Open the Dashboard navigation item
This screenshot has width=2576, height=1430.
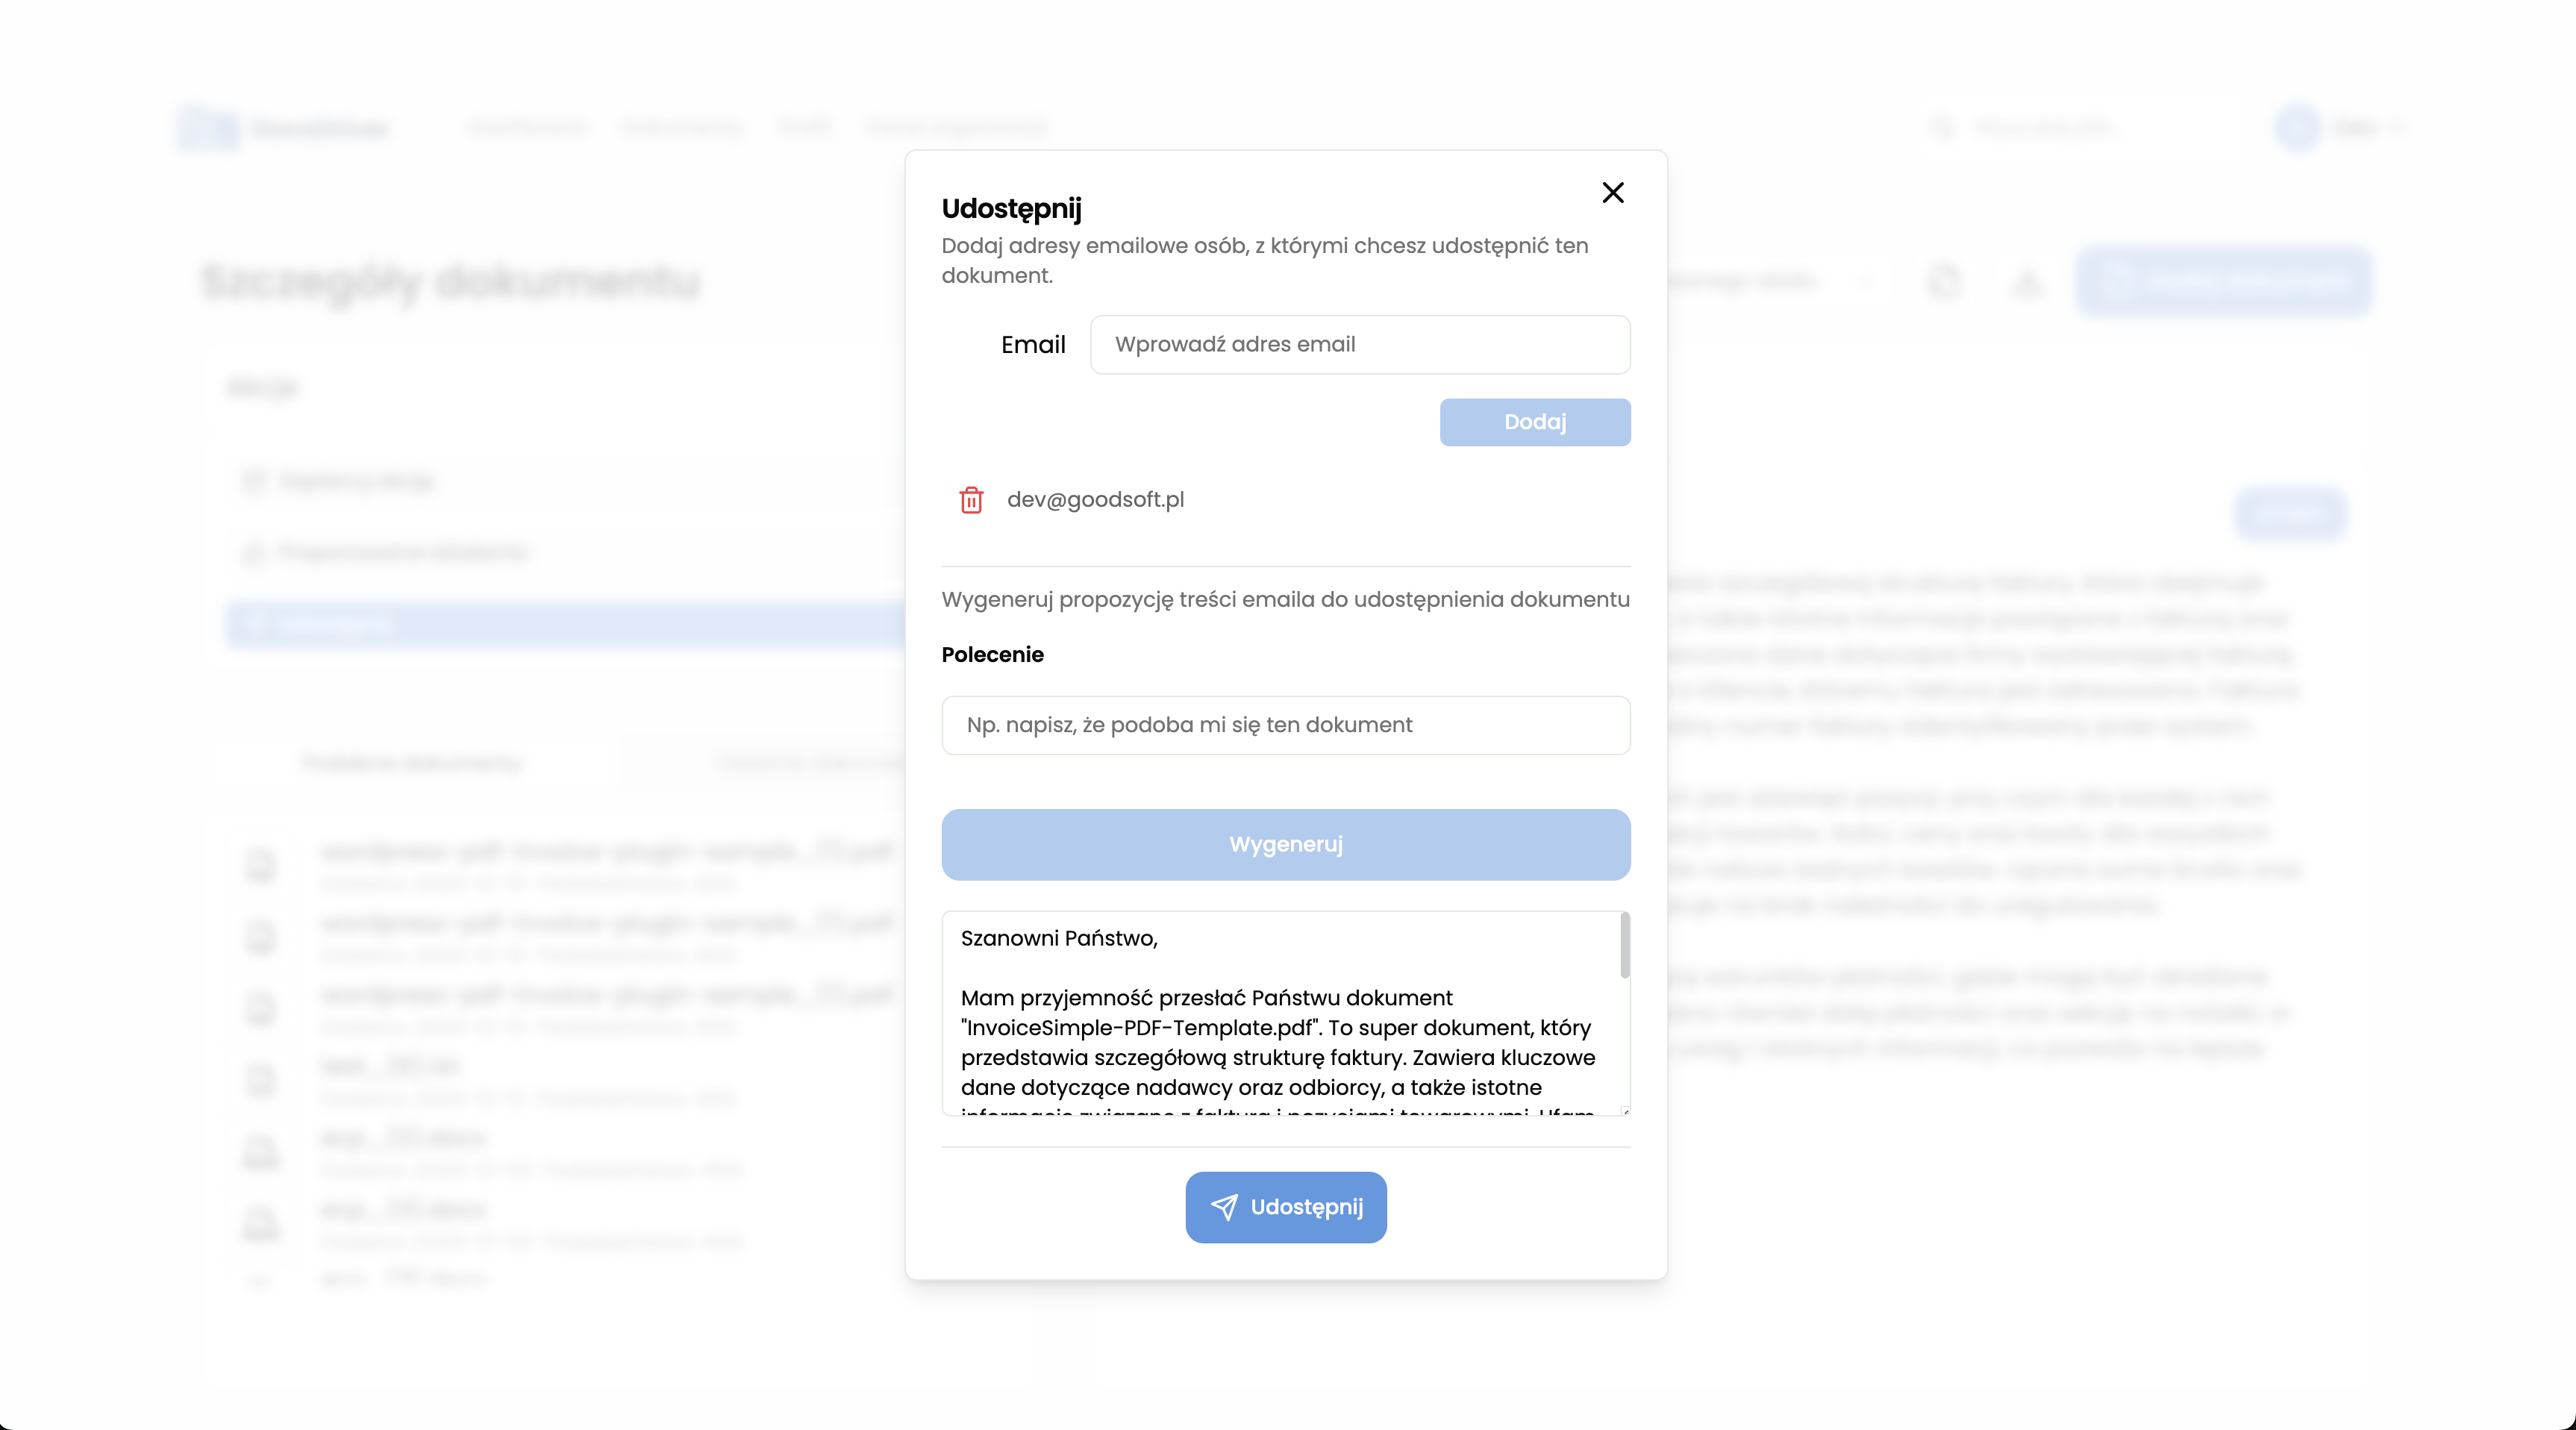pyautogui.click(x=527, y=127)
